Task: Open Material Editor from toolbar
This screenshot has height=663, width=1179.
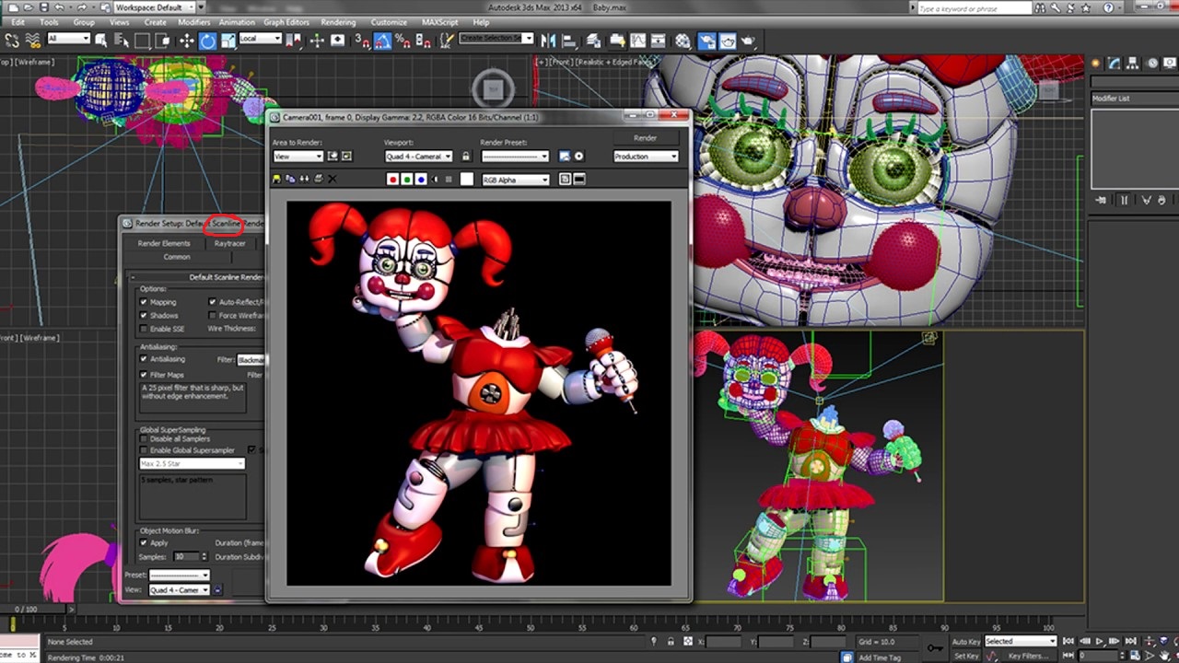Action: click(x=683, y=41)
